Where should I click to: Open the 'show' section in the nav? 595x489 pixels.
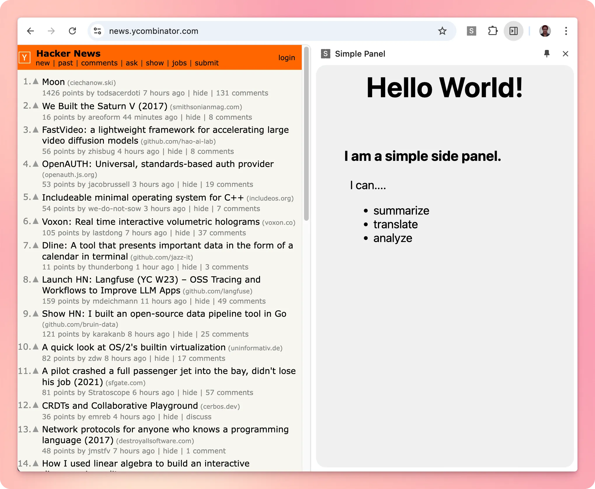tap(155, 63)
